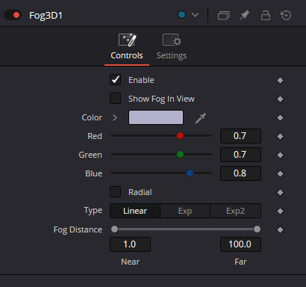Click keyframe diamond for Color

(x=280, y=117)
